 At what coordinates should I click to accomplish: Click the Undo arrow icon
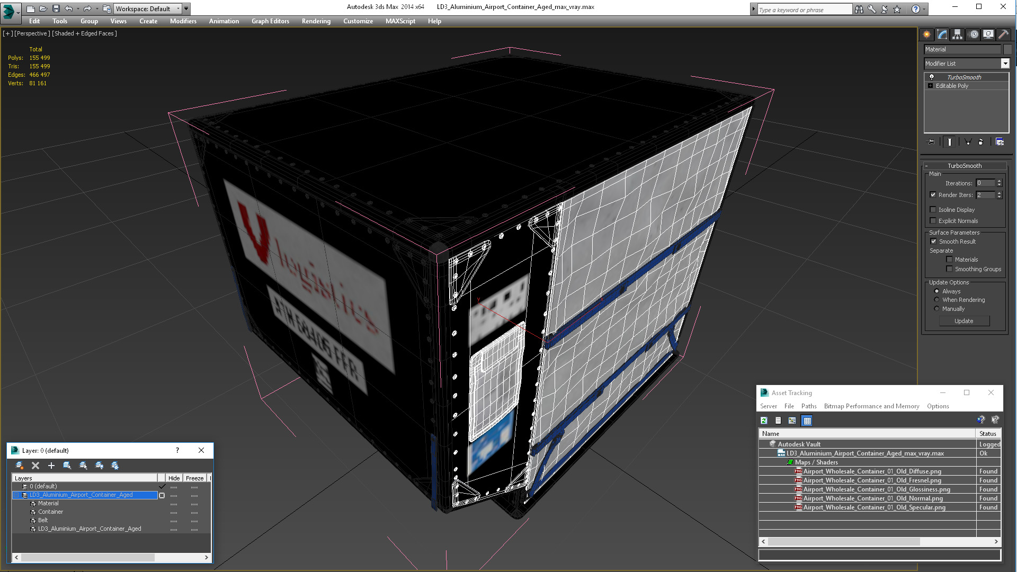pyautogui.click(x=69, y=8)
